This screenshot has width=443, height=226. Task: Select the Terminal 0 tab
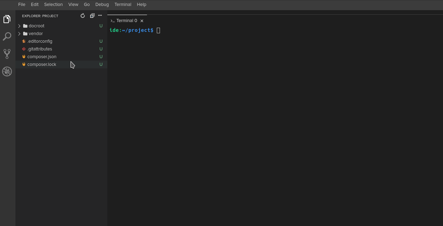pos(127,21)
